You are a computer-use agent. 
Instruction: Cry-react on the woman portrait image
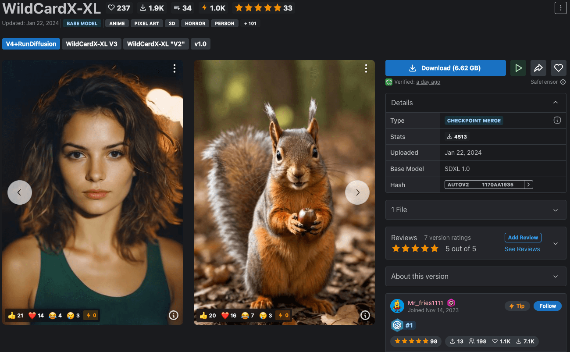tap(74, 315)
